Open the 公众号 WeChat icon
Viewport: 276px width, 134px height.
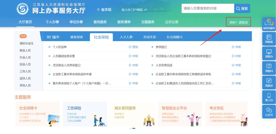(x=269, y=110)
